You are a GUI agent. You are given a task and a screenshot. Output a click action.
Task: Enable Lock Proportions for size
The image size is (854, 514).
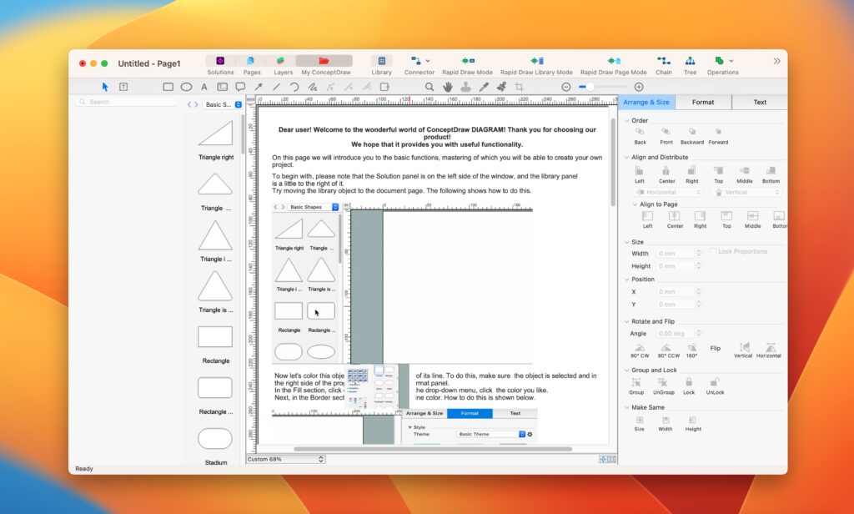tap(714, 251)
